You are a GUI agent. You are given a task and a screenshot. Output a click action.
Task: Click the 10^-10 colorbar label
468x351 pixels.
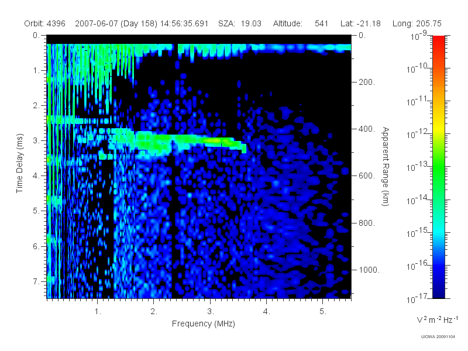(x=418, y=68)
